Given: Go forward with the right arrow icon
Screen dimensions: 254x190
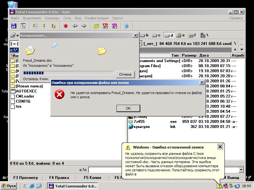Looking at the screenshot, I should pyautogui.click(x=84, y=26).
